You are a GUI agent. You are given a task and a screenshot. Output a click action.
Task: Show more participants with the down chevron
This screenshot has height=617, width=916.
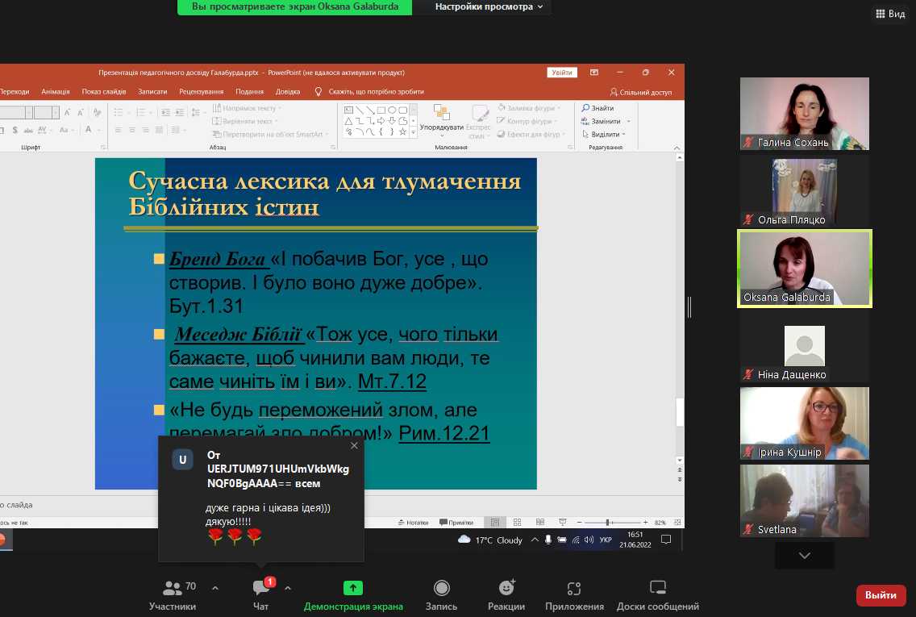(x=804, y=556)
